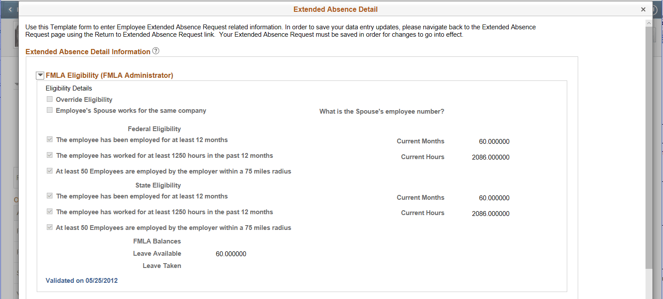
Task: Toggle Federal employed at least 12 months checkbox
Action: pos(49,139)
